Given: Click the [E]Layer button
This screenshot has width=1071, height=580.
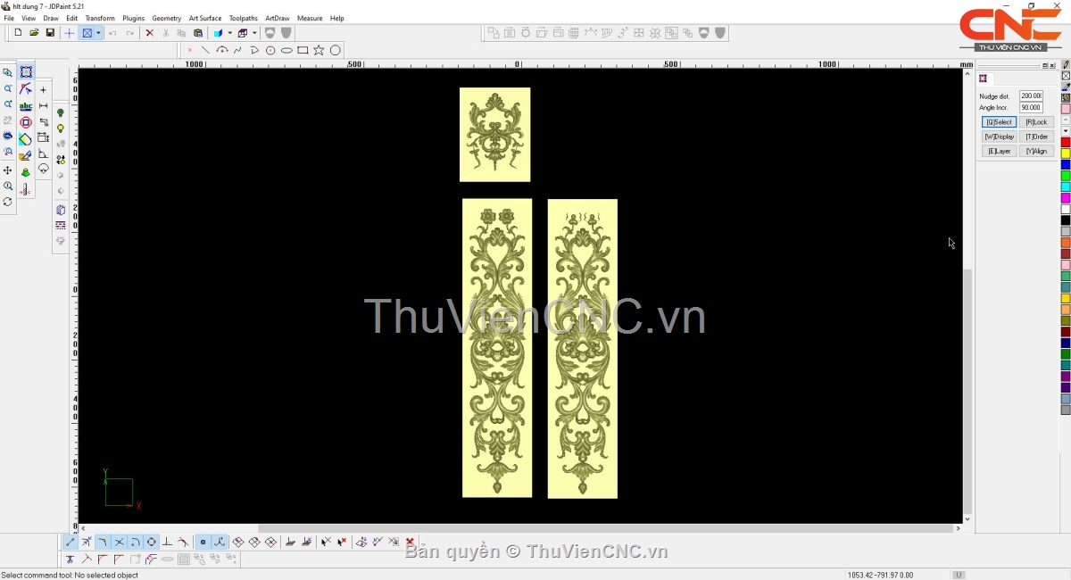Looking at the screenshot, I should click(x=999, y=151).
